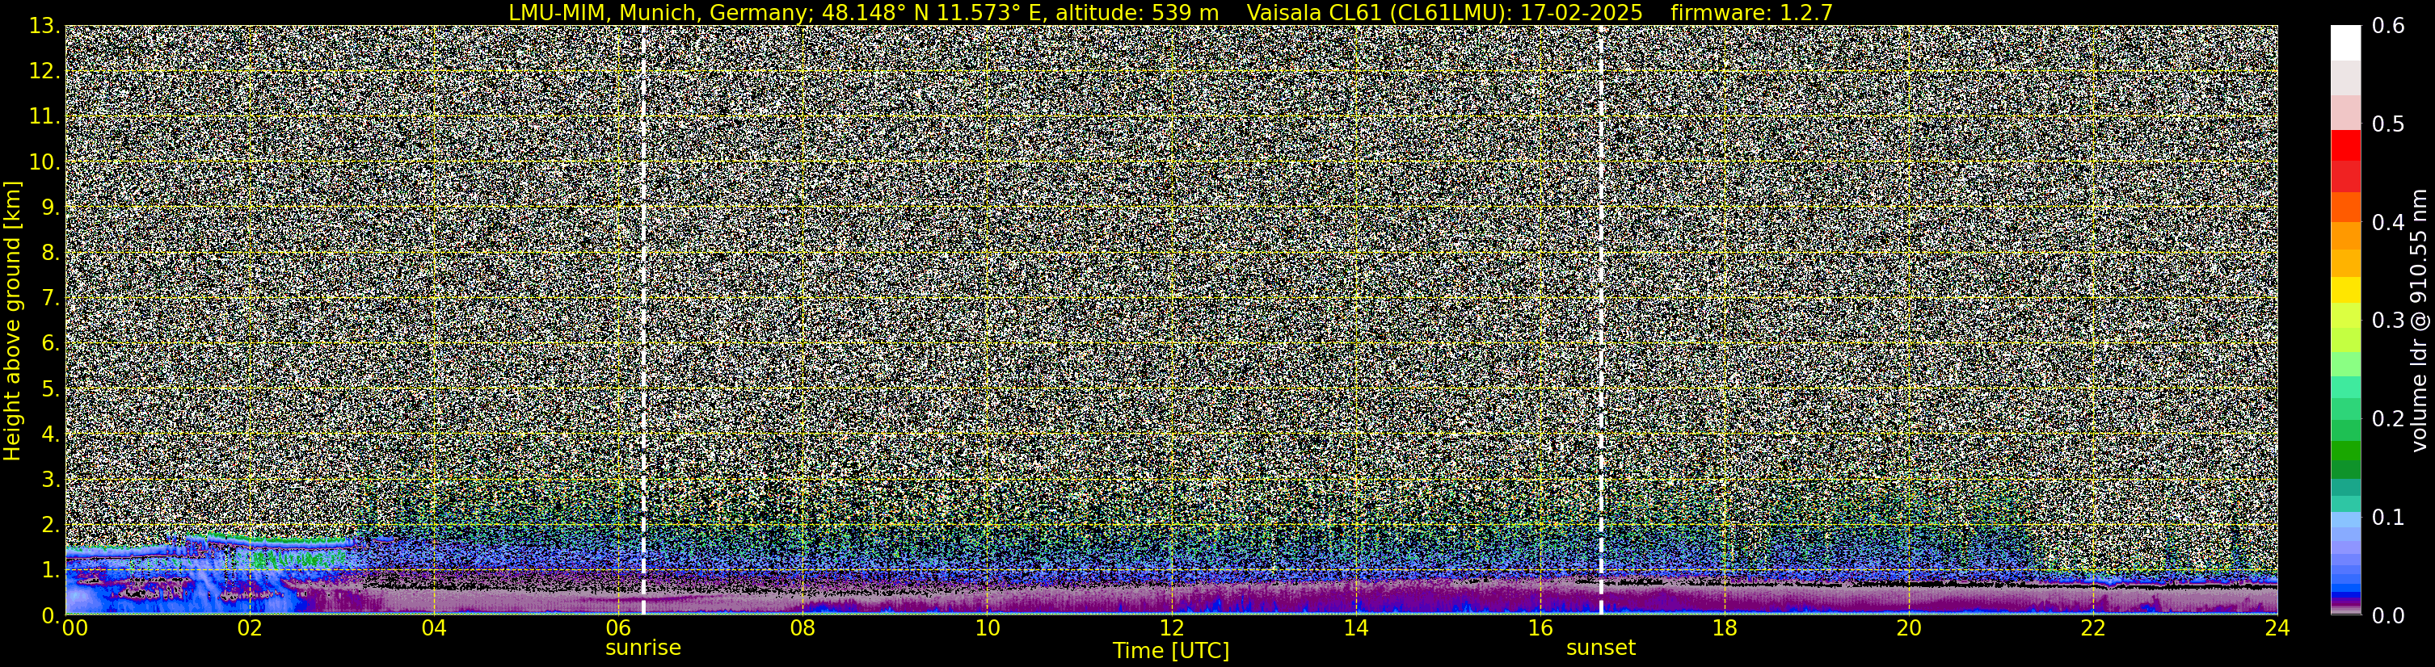The height and width of the screenshot is (667, 2435).
Task: Click the time axis tick label '02'
Action: tap(249, 628)
